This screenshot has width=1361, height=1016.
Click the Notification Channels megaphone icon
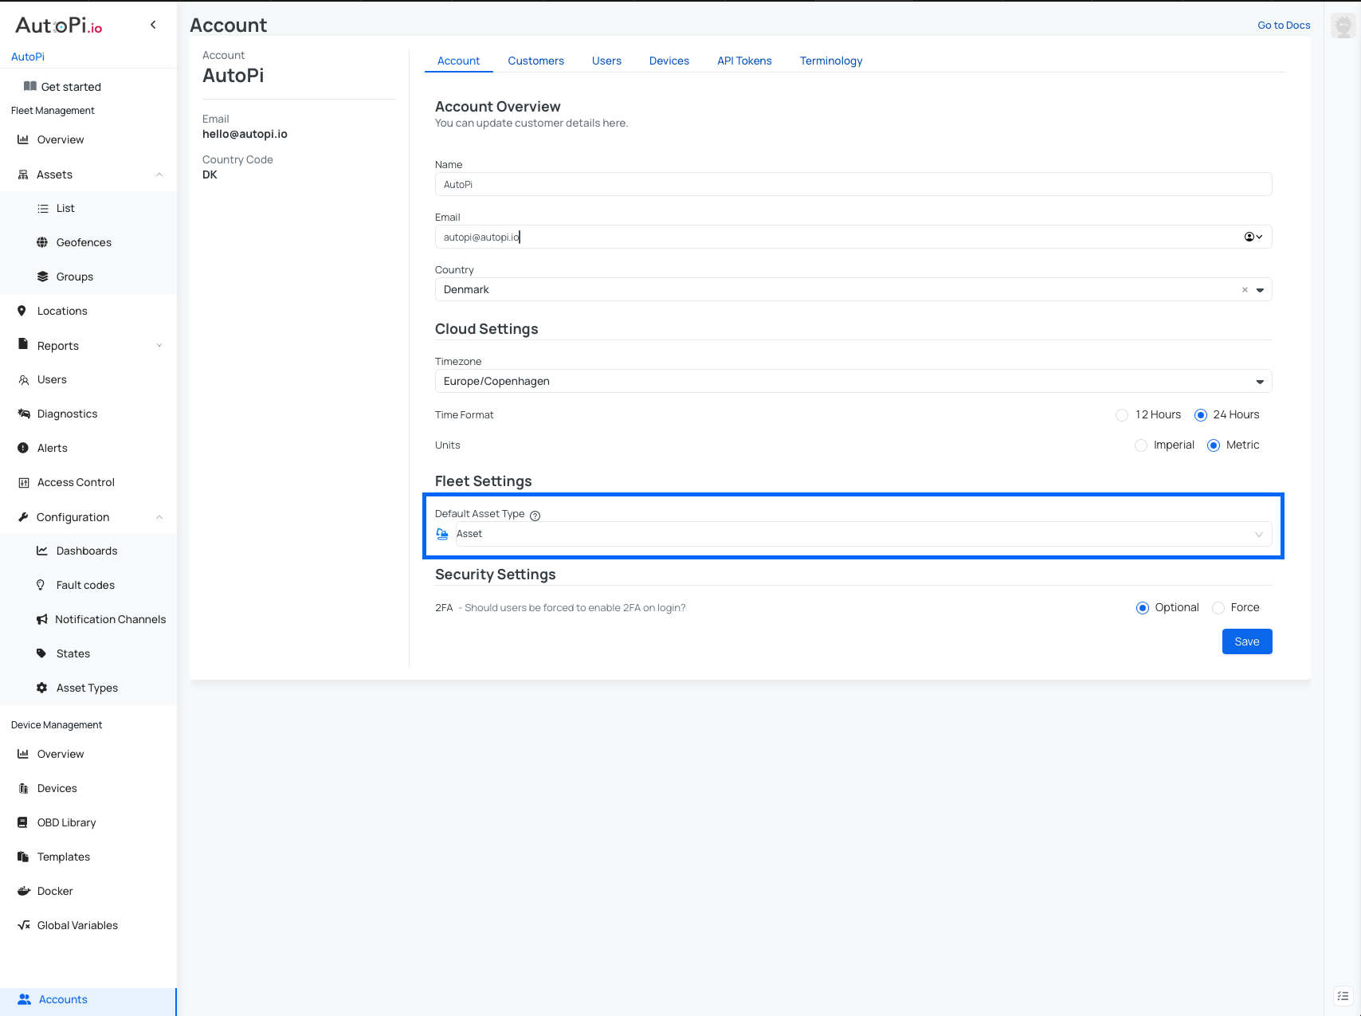tap(42, 619)
